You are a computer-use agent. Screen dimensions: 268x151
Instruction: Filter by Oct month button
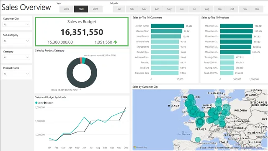coord(232,9)
